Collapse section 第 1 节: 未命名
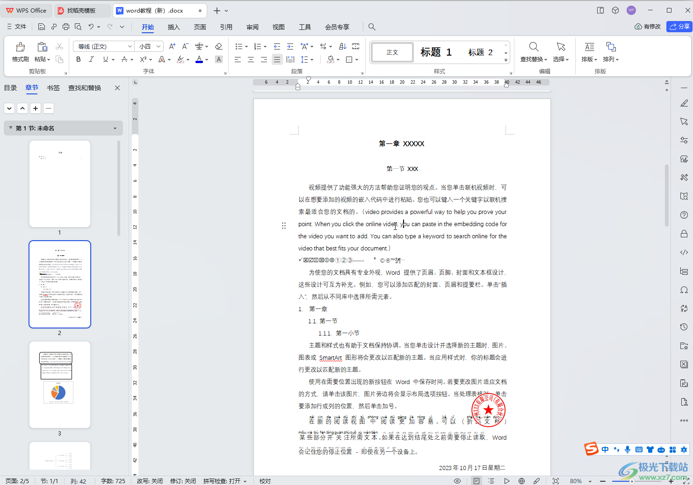 pos(11,128)
